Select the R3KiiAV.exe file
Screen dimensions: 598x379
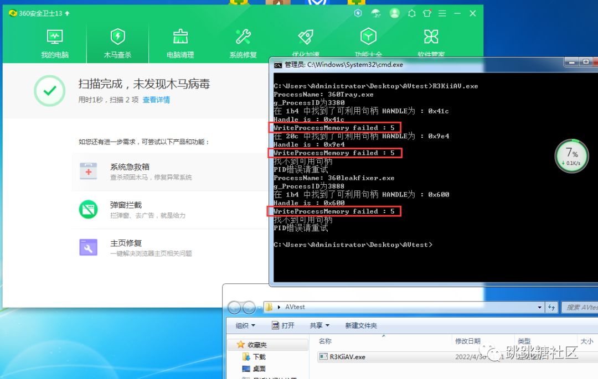[347, 357]
